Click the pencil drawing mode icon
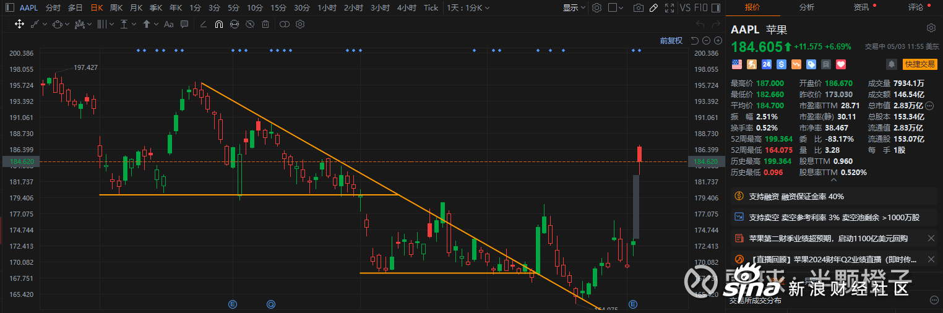This screenshot has width=943, height=313. [653, 7]
